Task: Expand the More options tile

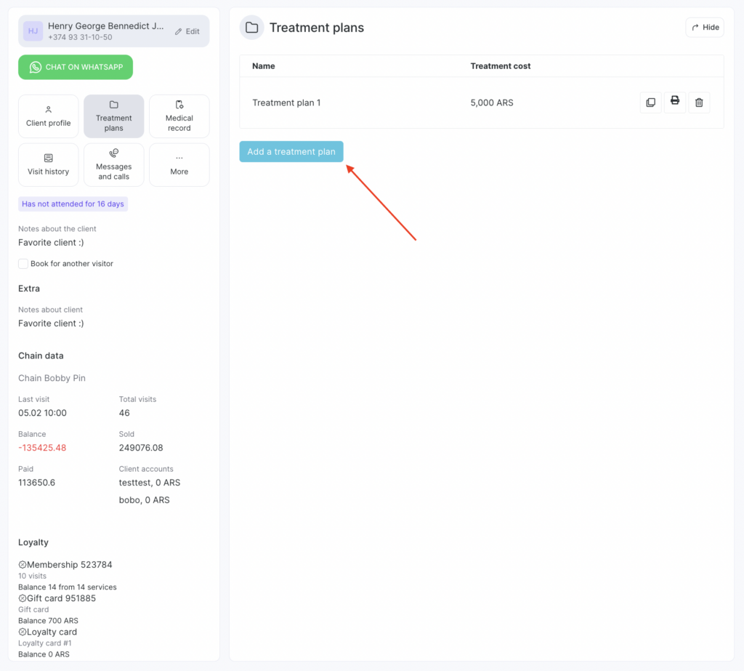Action: pyautogui.click(x=179, y=164)
